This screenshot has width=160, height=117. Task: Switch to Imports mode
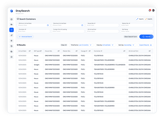(140, 19)
